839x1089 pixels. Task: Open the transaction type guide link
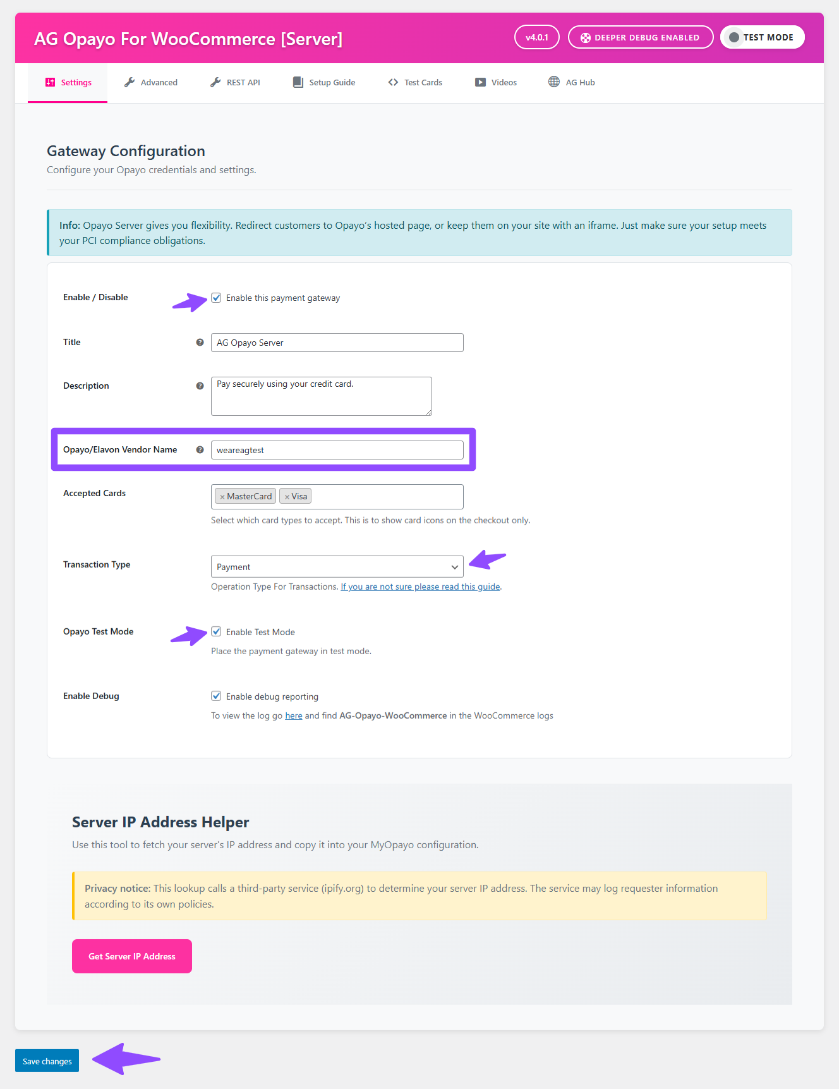[x=420, y=587]
